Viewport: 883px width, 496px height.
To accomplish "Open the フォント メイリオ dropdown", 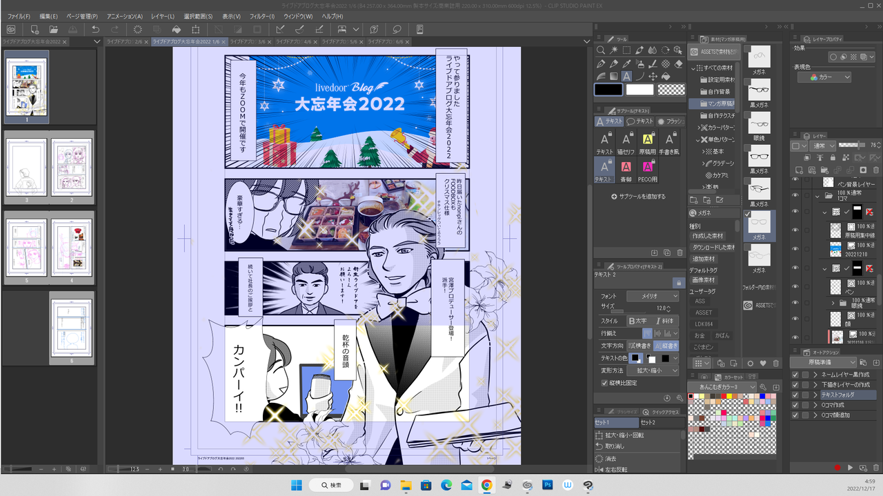I will point(652,296).
